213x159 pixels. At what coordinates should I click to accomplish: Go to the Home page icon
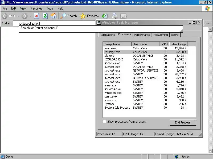pyautogui.click(x=54, y=16)
